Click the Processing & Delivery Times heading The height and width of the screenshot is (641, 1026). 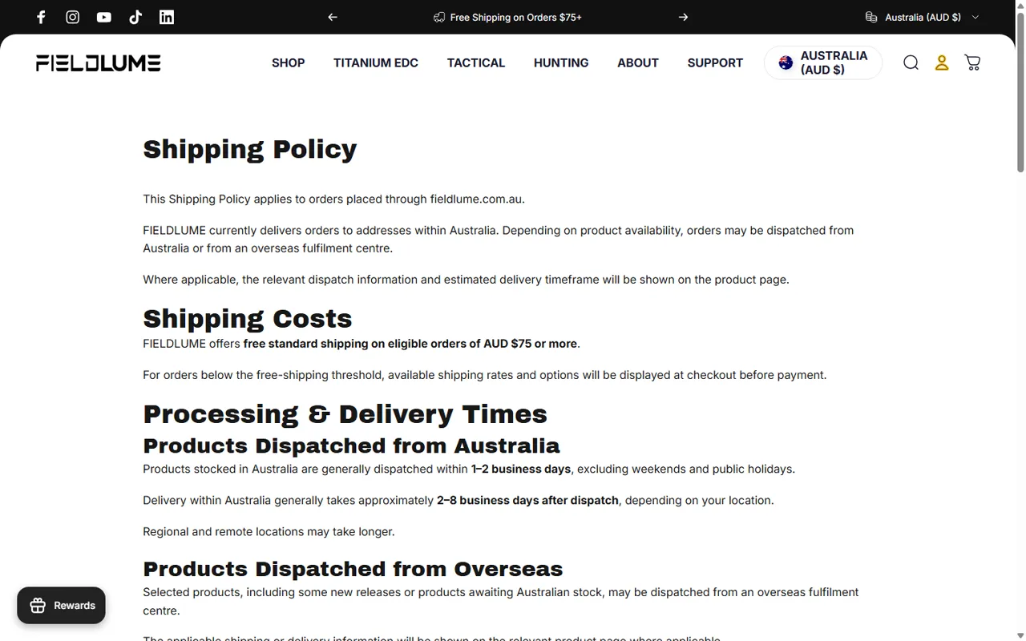pyautogui.click(x=345, y=414)
